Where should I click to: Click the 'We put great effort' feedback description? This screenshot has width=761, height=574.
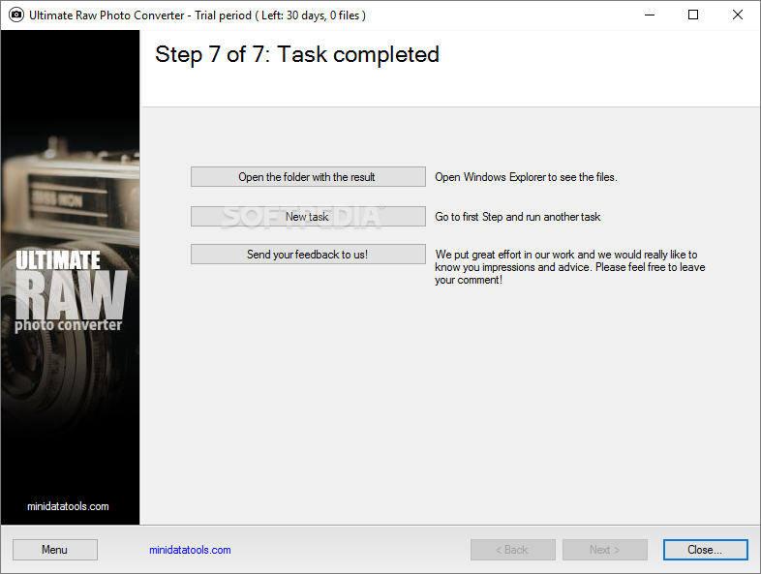click(x=569, y=267)
